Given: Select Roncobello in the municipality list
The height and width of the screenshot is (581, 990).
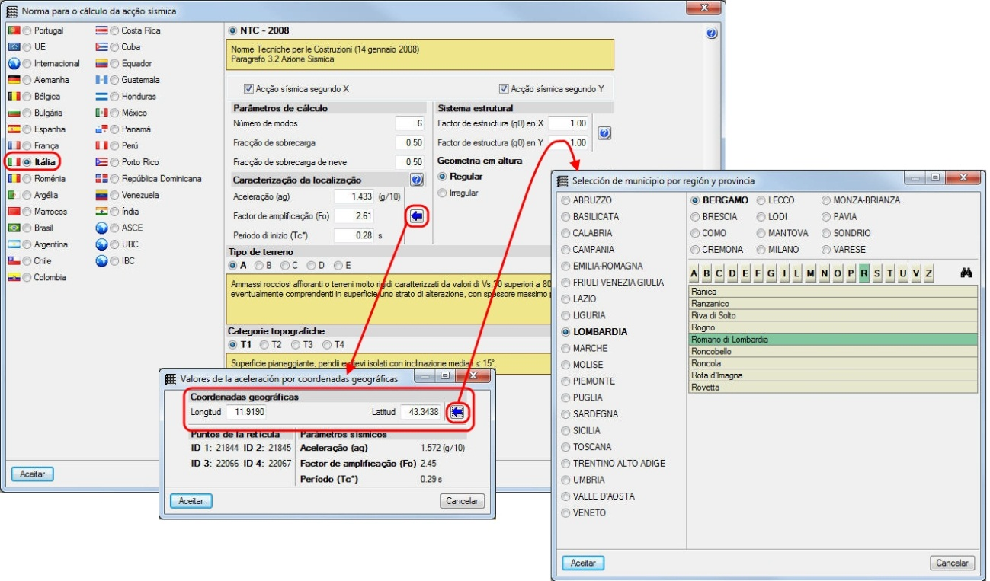Looking at the screenshot, I should [x=832, y=352].
